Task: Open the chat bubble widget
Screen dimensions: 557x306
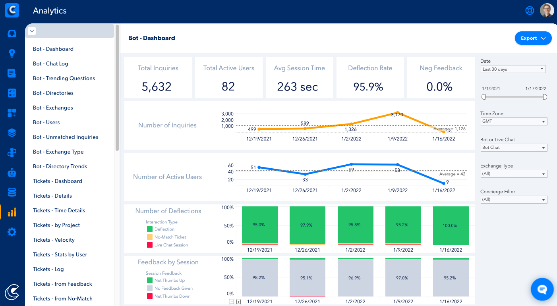Action: [x=542, y=289]
